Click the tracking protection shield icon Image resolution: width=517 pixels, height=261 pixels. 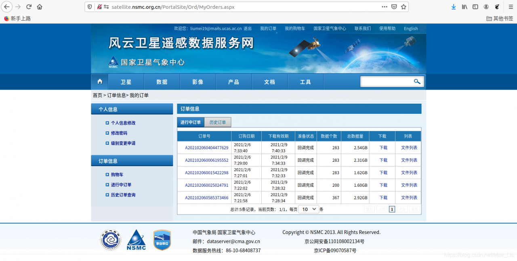click(90, 7)
